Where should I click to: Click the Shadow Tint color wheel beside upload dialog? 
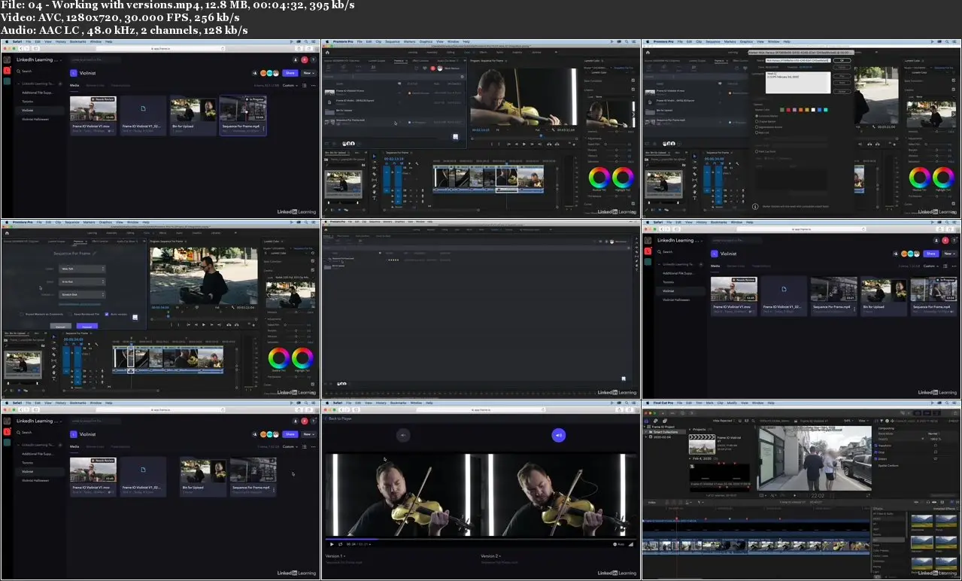(x=279, y=357)
